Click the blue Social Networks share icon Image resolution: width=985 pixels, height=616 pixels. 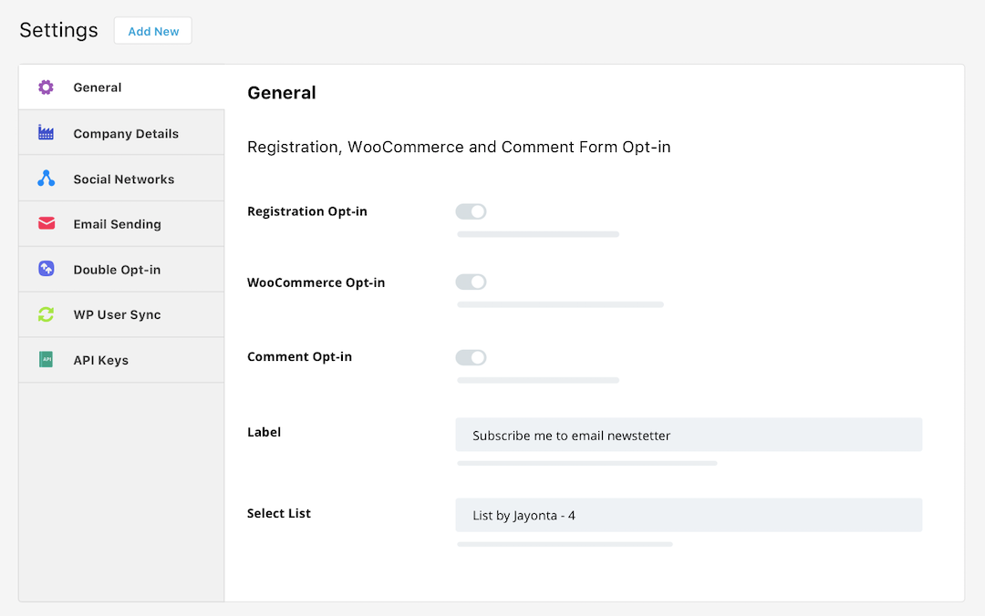[46, 179]
